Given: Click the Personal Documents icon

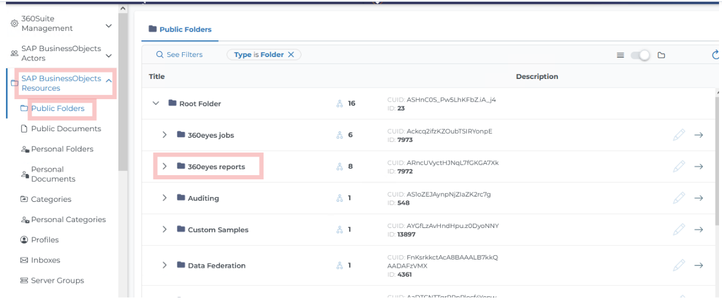Looking at the screenshot, I should (x=24, y=174).
